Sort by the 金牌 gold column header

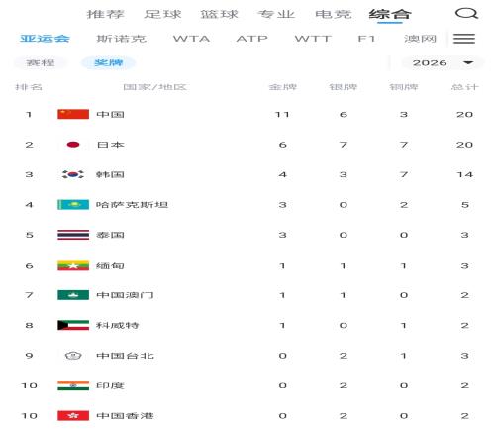283,87
